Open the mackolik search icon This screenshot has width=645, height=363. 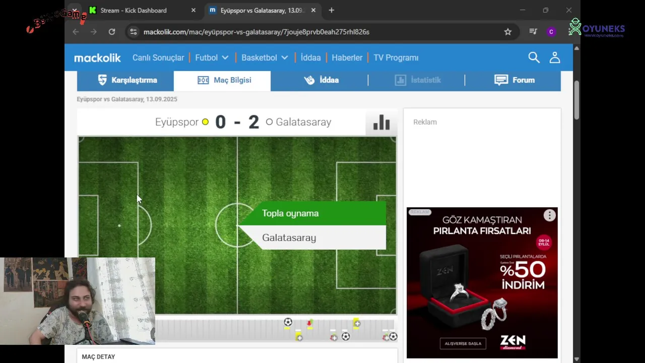[x=534, y=57]
